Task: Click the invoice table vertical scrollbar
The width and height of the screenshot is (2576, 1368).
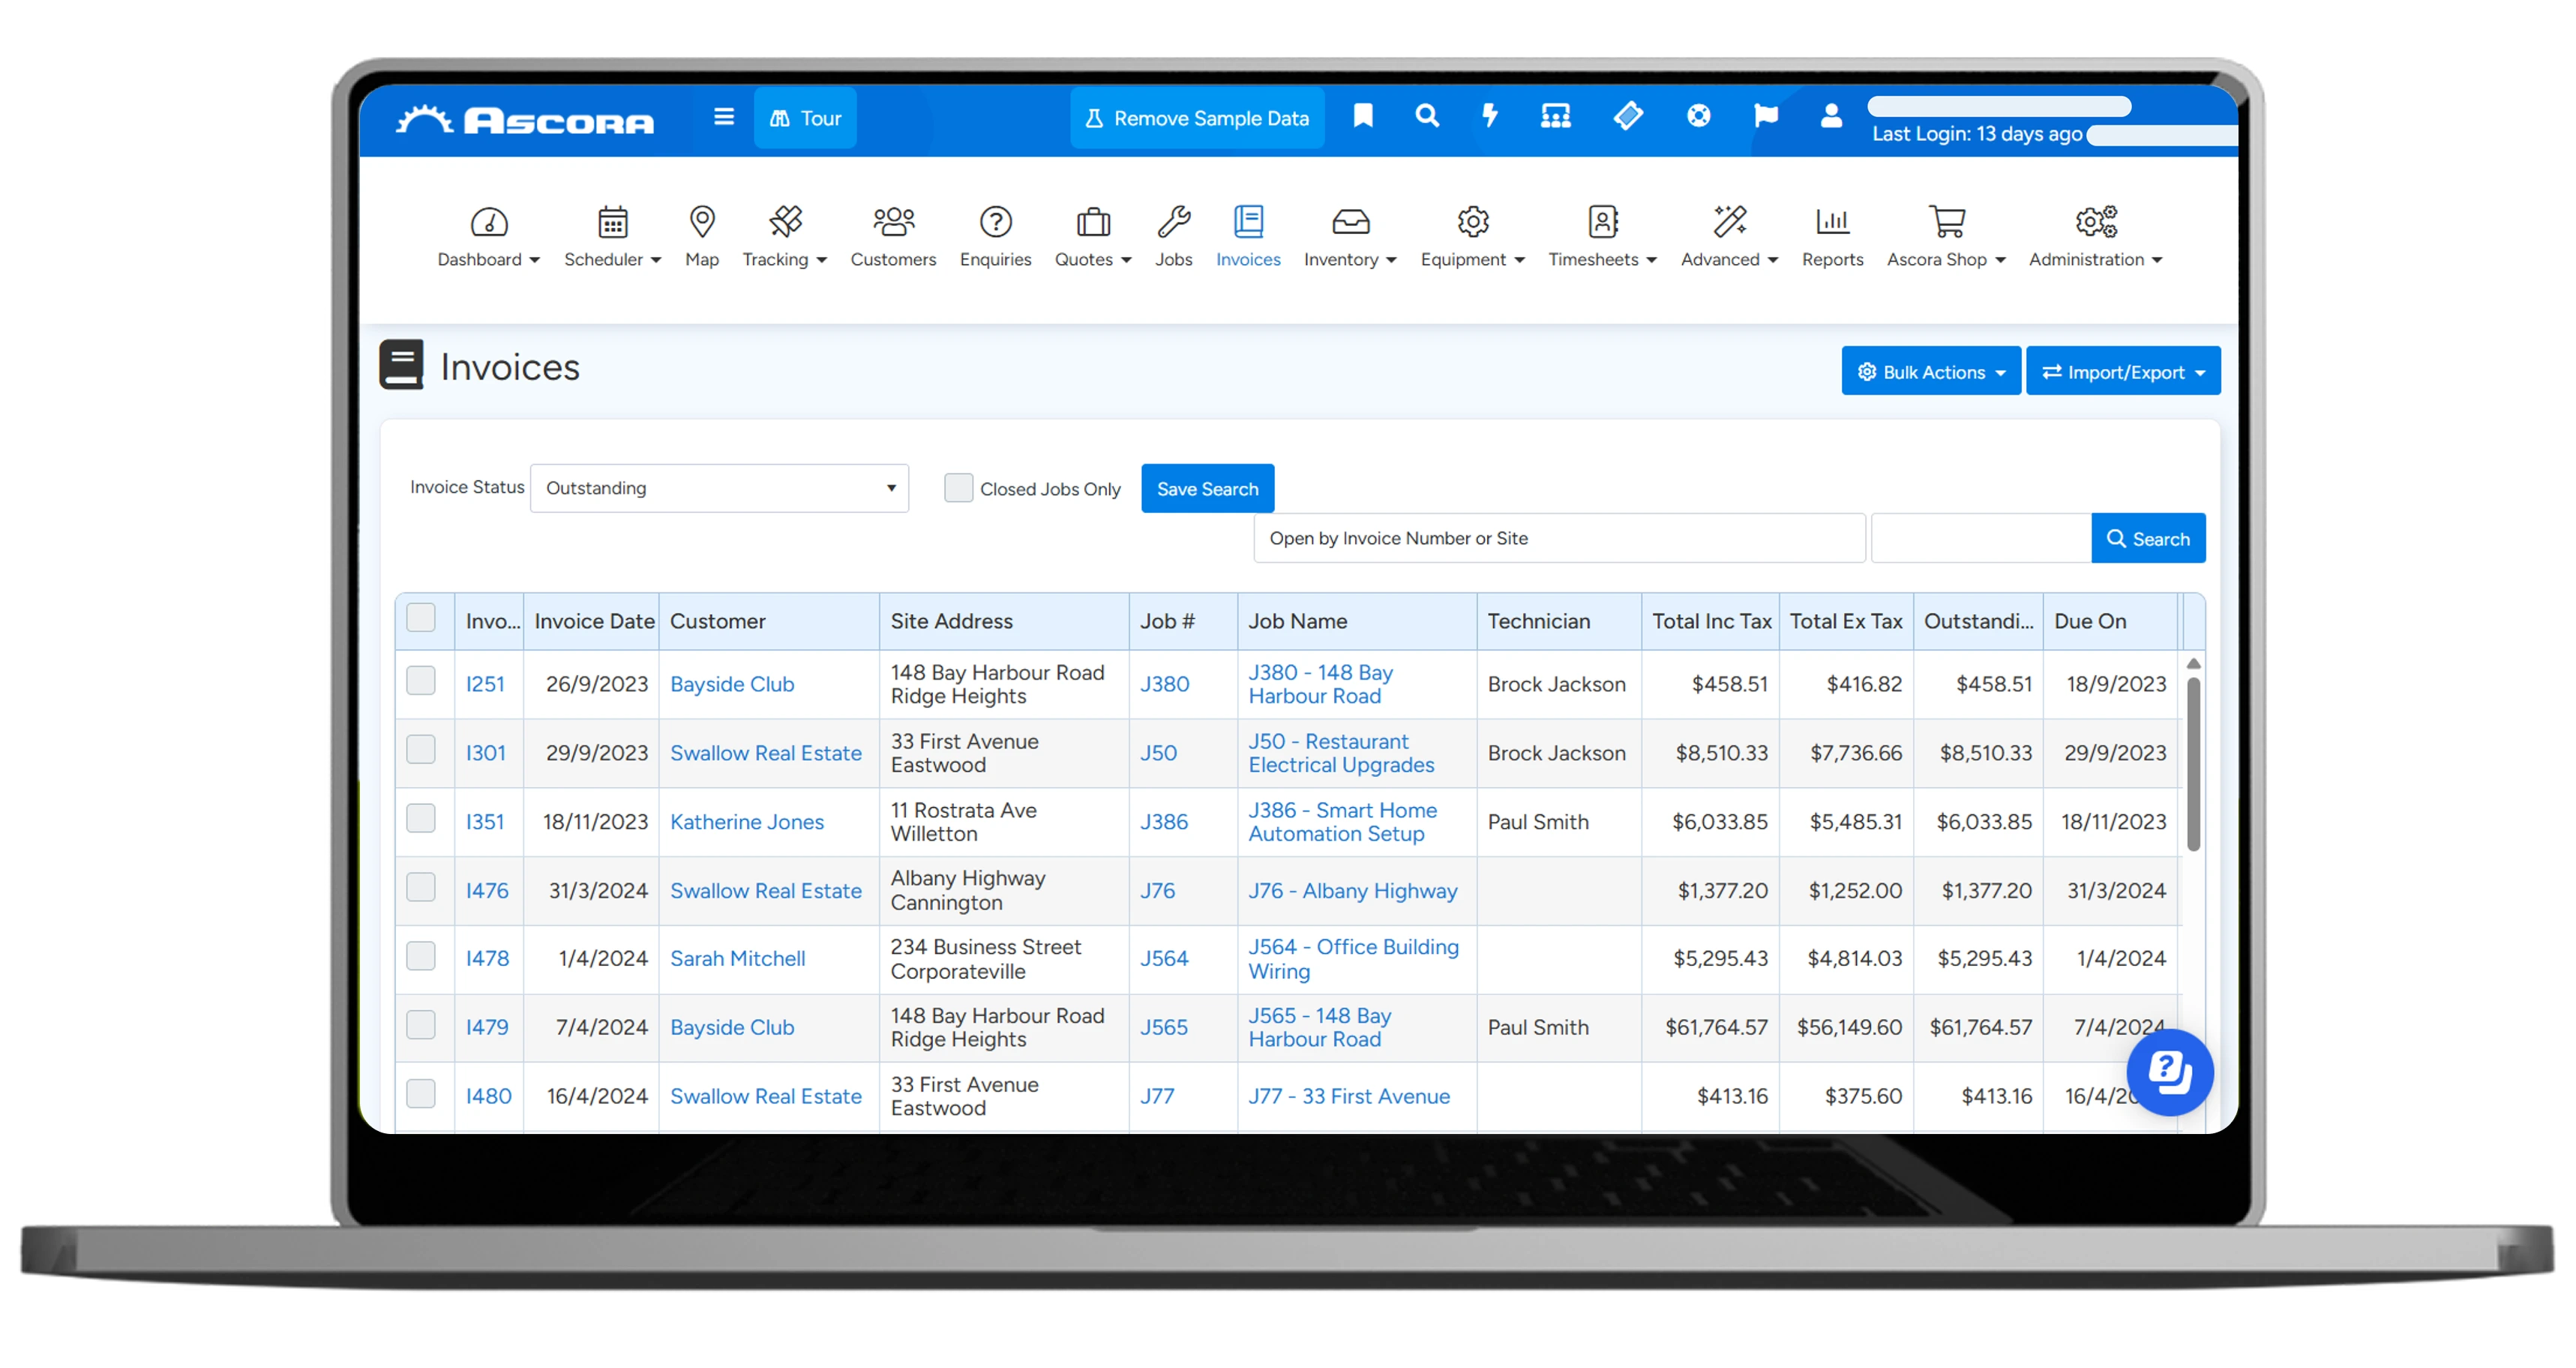Action: (2193, 765)
